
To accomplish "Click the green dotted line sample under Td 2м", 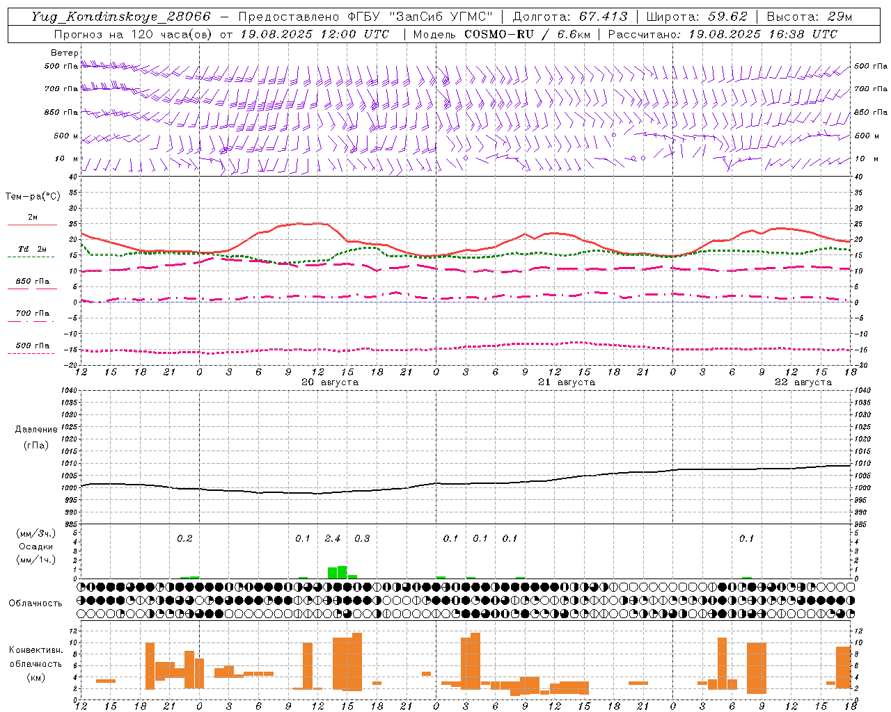I will click(x=32, y=257).
